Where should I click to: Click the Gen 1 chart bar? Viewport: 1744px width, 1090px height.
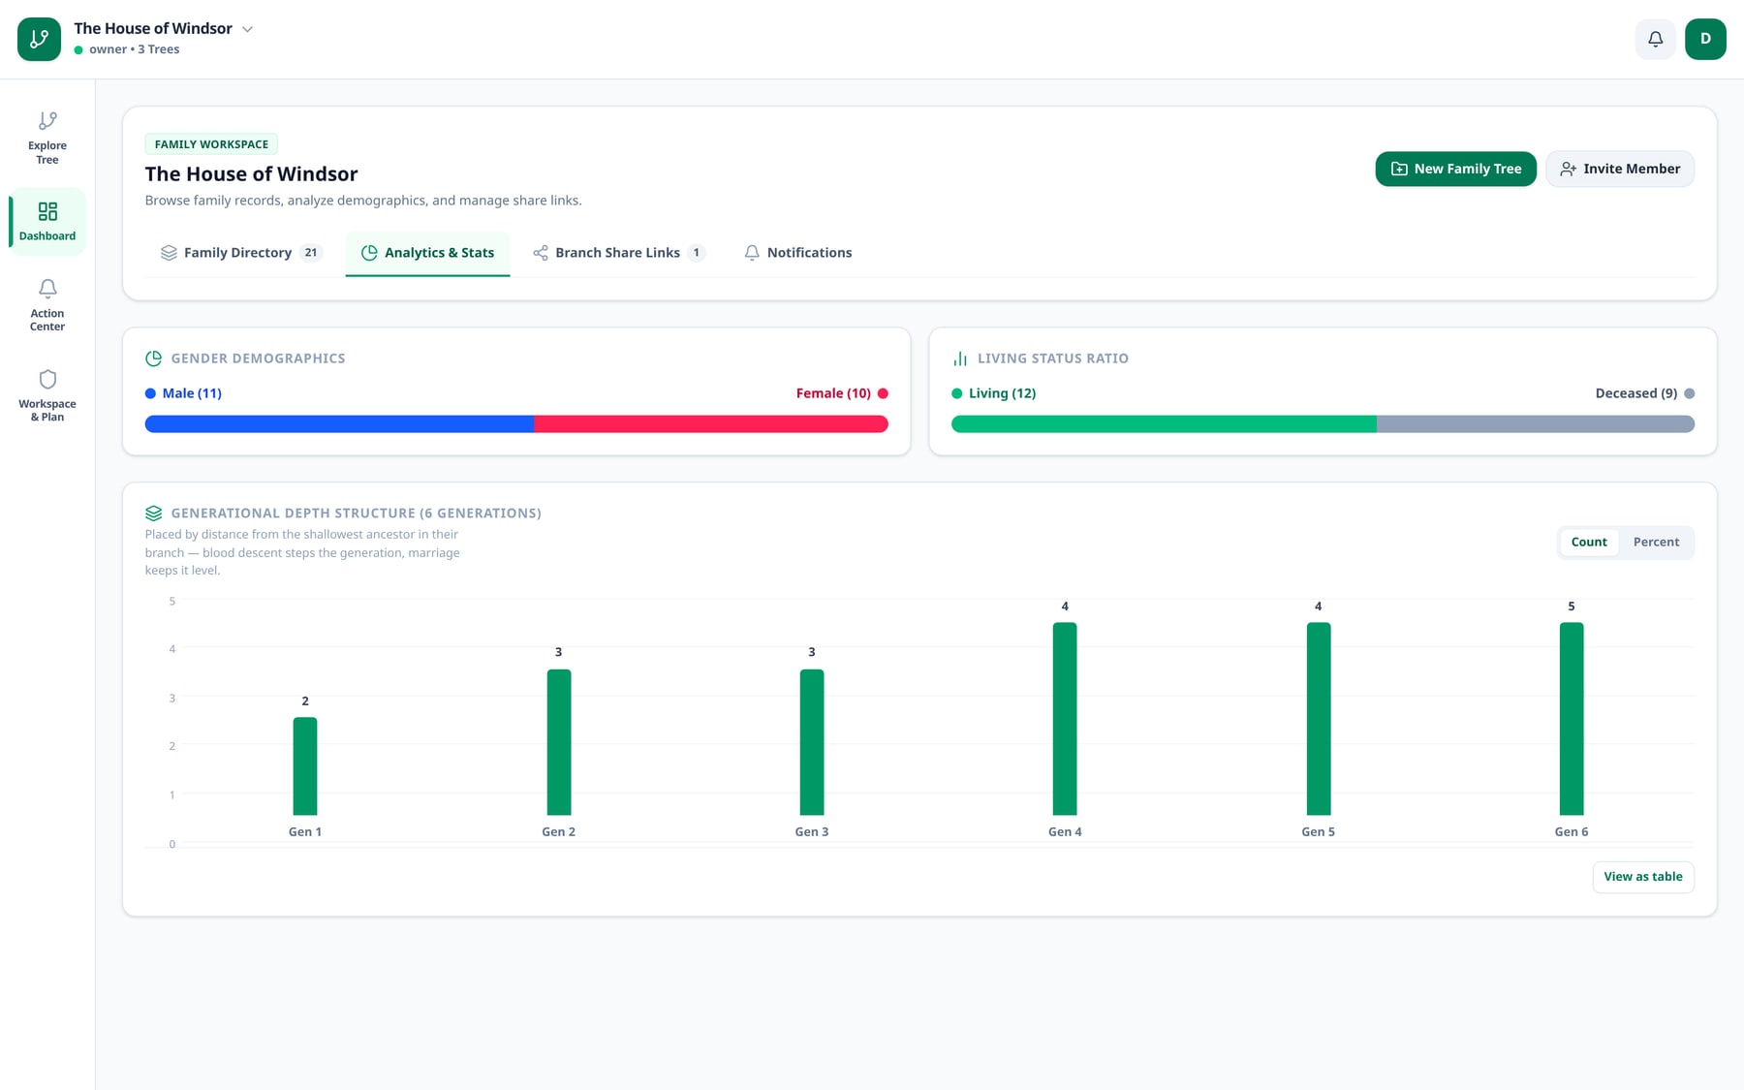coord(305,766)
